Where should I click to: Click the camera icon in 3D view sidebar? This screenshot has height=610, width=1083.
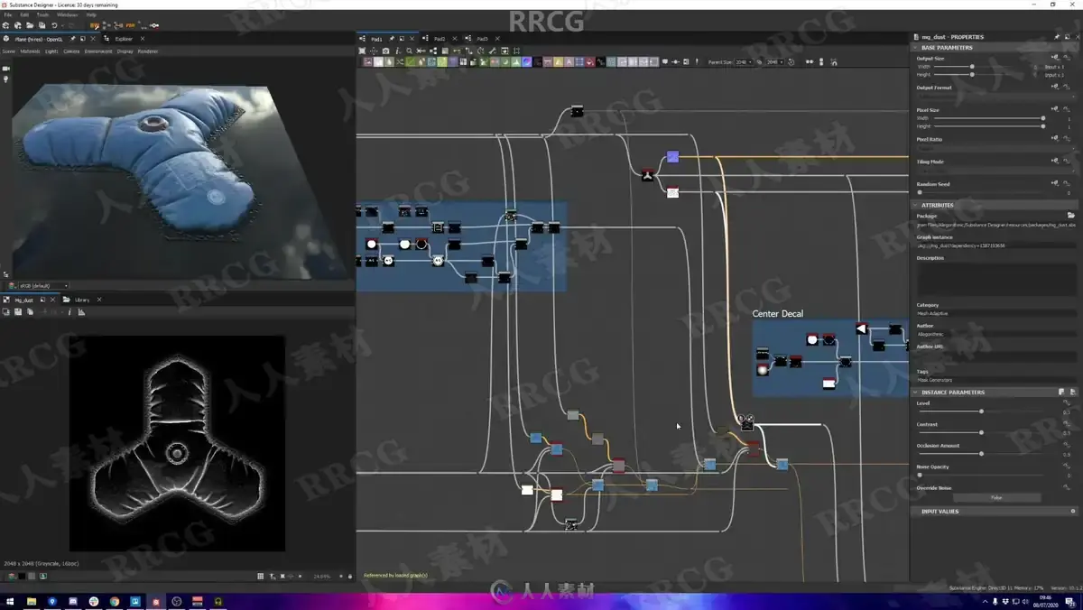tap(5, 68)
